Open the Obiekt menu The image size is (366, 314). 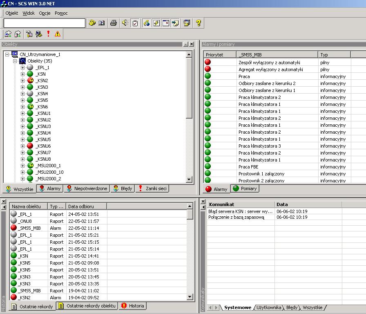tap(12, 13)
